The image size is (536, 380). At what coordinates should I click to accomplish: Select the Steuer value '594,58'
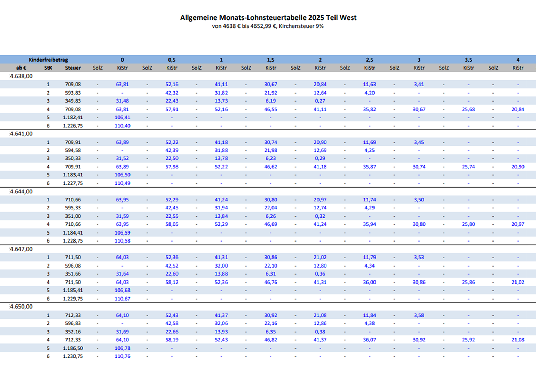[x=73, y=150]
